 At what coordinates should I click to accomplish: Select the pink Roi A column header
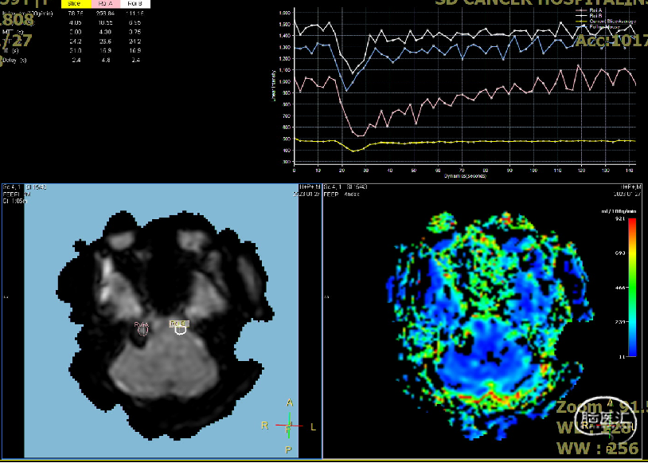point(106,4)
